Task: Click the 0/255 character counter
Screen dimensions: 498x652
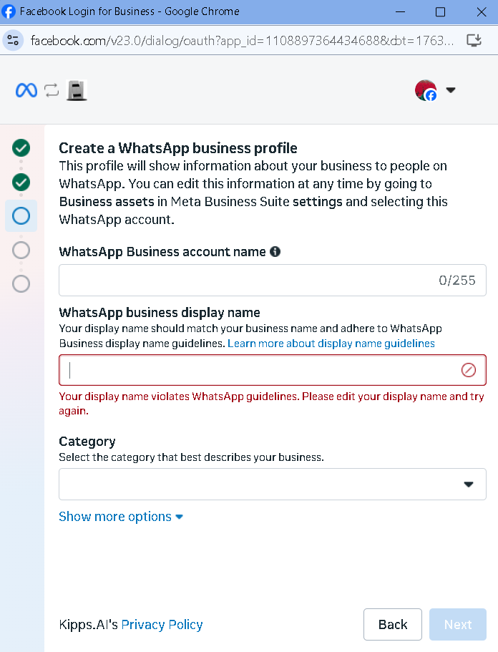Action: [456, 281]
